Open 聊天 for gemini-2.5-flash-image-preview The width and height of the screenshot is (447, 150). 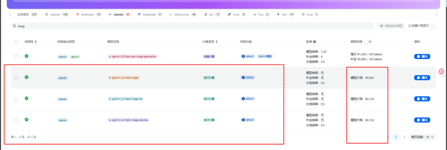[422, 120]
